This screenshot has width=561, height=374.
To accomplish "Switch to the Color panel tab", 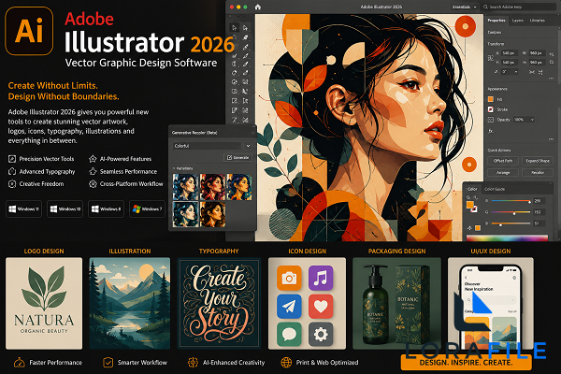I will (472, 189).
